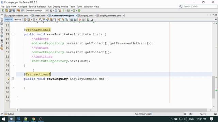Open the File menu

click(x=2, y=7)
